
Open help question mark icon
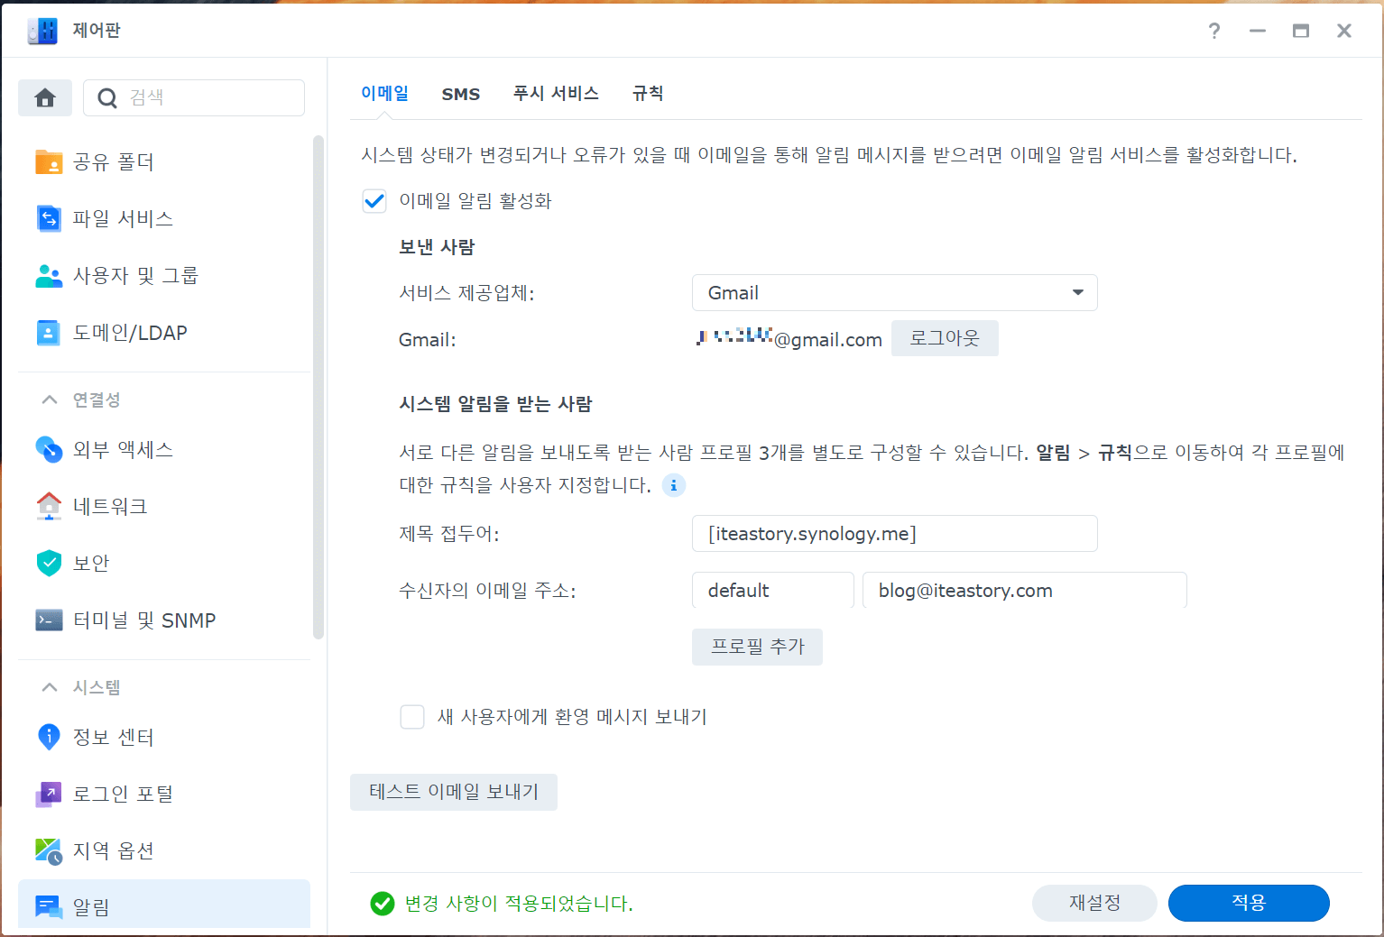[x=1214, y=31]
